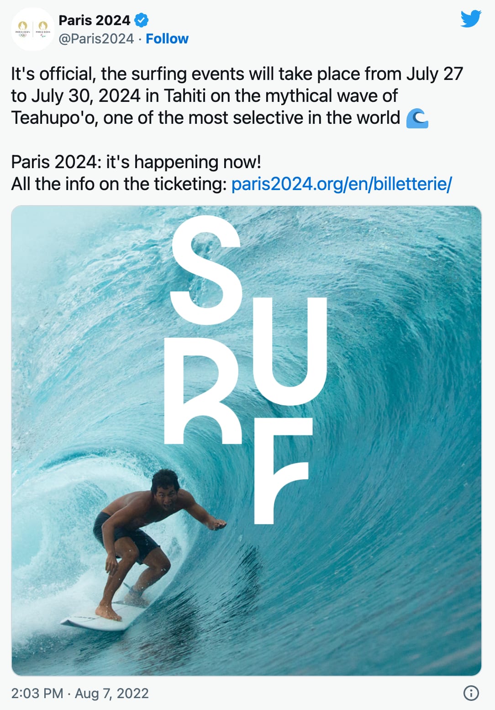
Task: Click the wave emoji in the tweet
Action: tap(417, 118)
